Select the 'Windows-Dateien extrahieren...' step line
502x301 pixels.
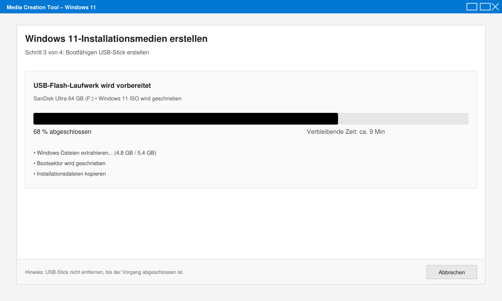pyautogui.click(x=95, y=153)
